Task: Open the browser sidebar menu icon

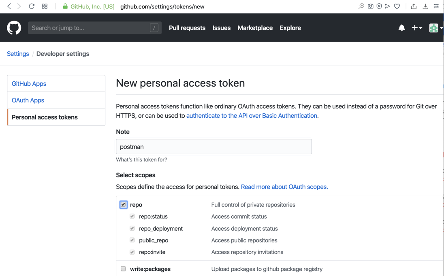Action: tap(436, 6)
